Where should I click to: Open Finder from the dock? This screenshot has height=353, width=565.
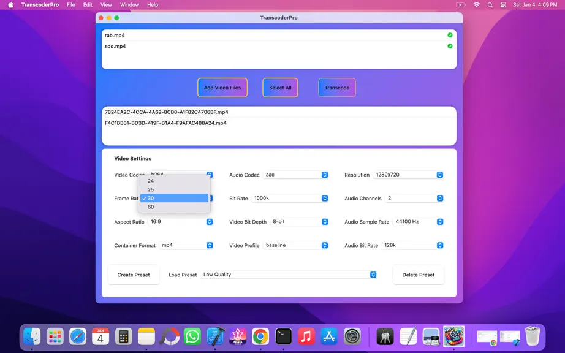(32, 337)
